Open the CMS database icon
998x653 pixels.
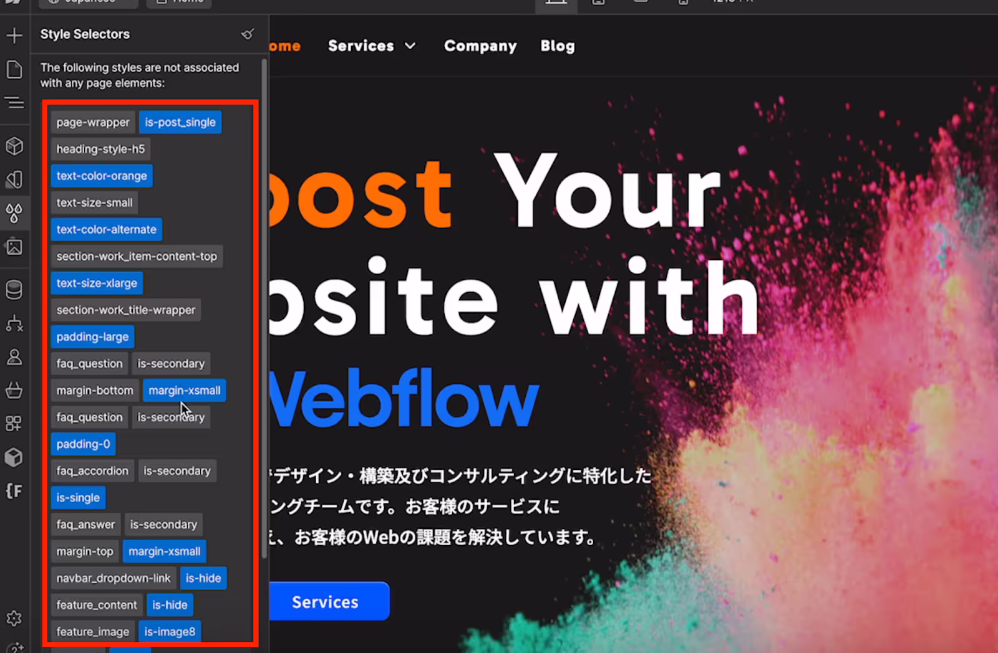(x=14, y=290)
